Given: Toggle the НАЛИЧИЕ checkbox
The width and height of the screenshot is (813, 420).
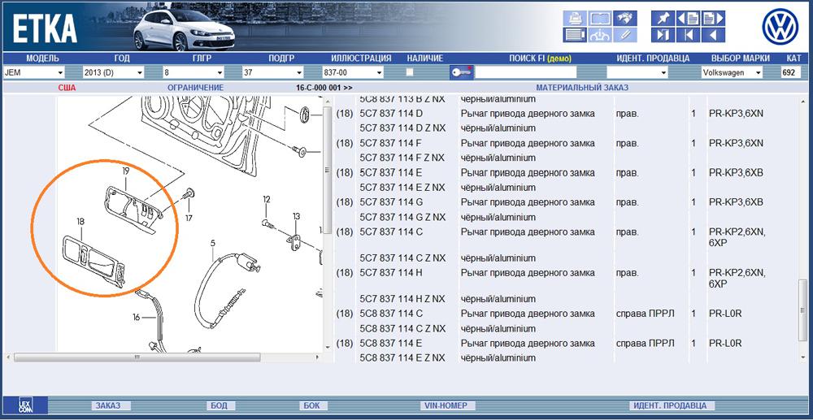Looking at the screenshot, I should [410, 72].
